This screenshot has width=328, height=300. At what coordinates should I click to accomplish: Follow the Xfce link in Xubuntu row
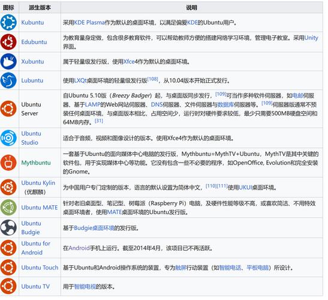(129, 62)
